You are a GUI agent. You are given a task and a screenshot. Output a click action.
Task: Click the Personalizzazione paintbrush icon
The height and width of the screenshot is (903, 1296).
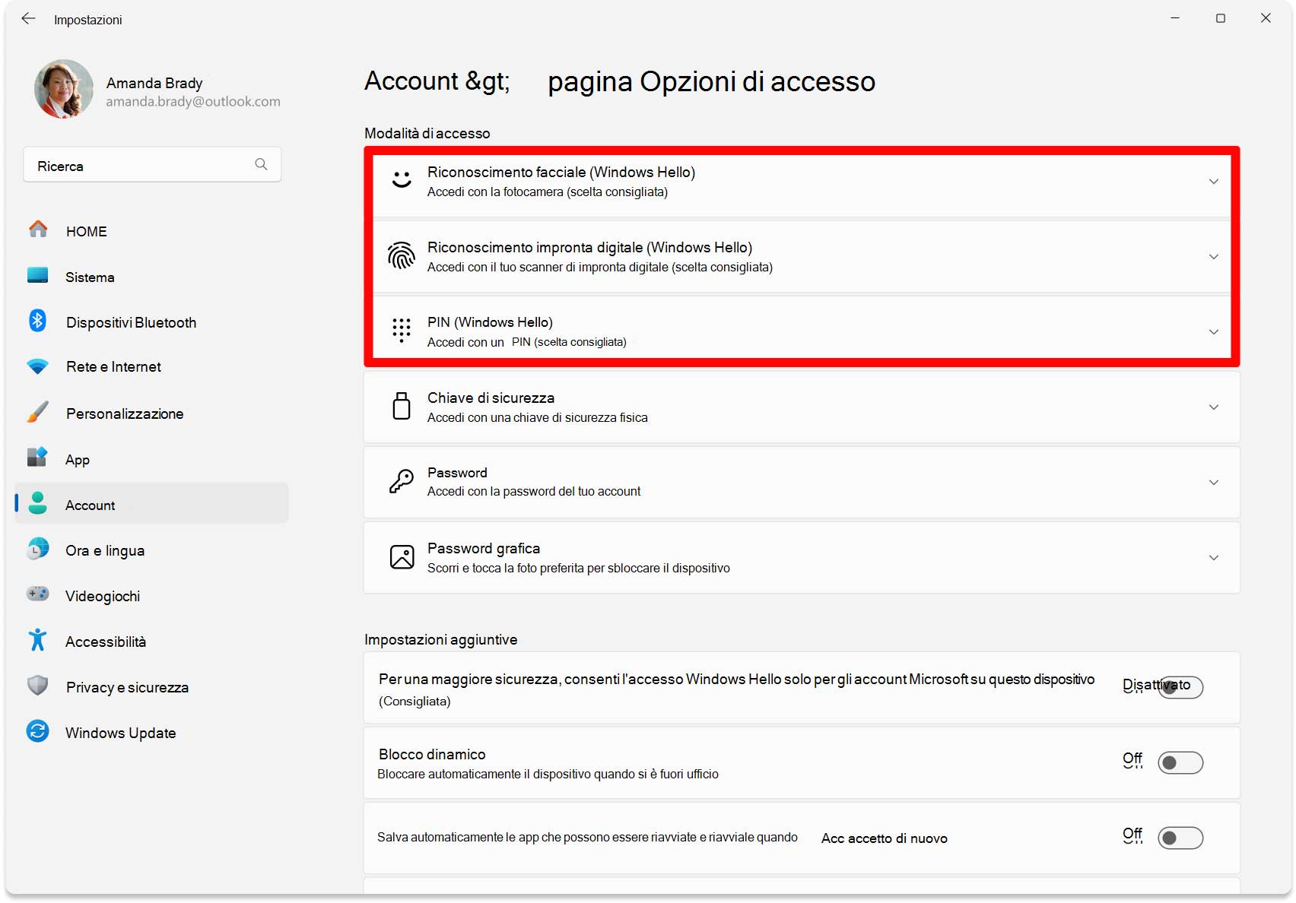[x=37, y=413]
